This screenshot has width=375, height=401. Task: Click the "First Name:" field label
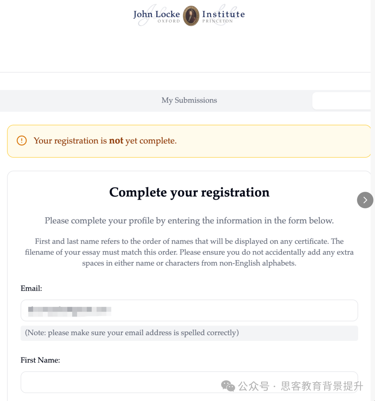click(x=40, y=360)
